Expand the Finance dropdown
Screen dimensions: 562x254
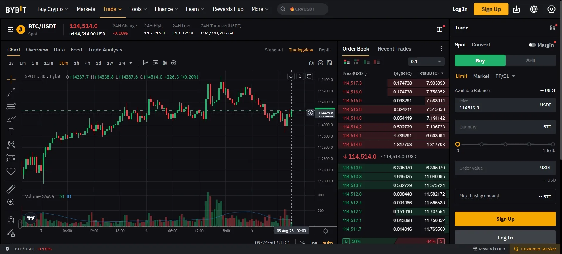click(x=167, y=9)
